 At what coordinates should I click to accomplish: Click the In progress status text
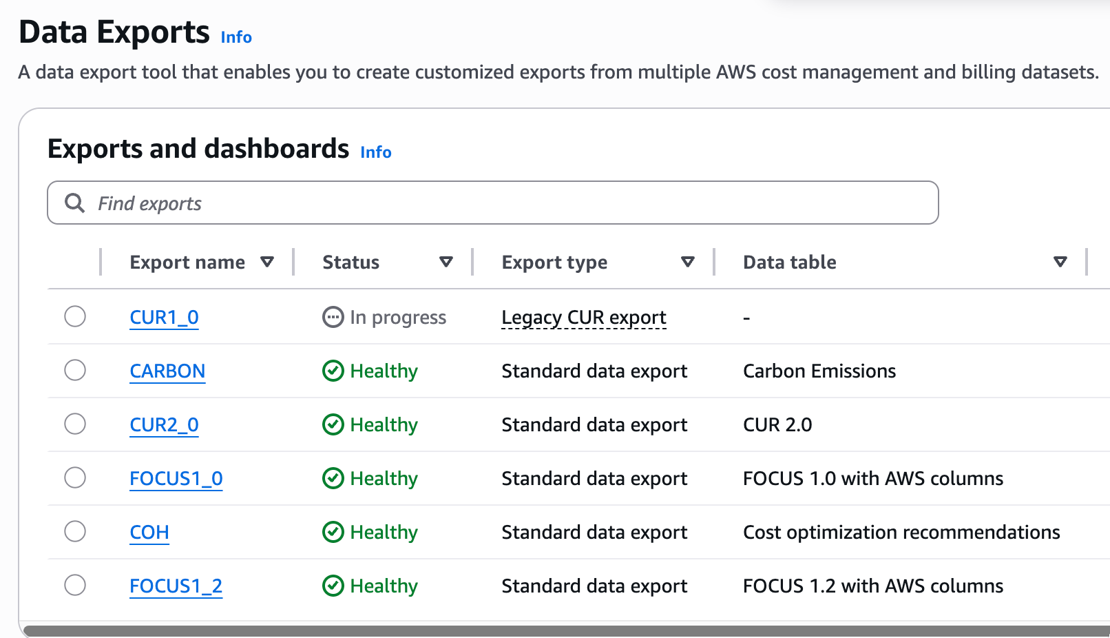click(398, 318)
